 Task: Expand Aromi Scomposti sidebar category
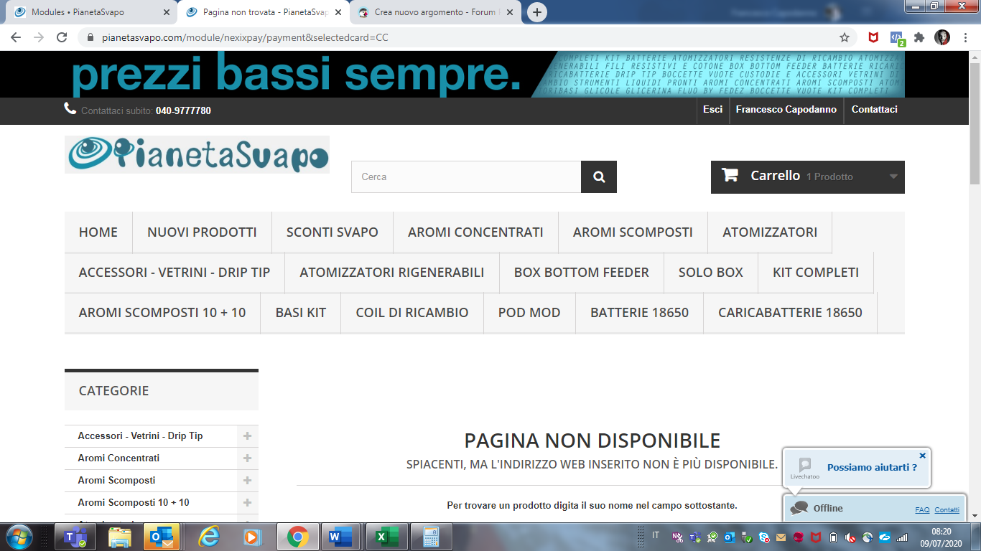point(247,480)
